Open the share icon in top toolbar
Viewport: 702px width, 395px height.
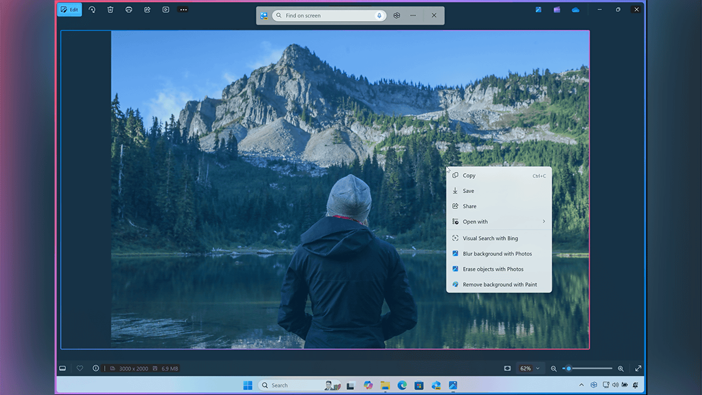point(147,9)
